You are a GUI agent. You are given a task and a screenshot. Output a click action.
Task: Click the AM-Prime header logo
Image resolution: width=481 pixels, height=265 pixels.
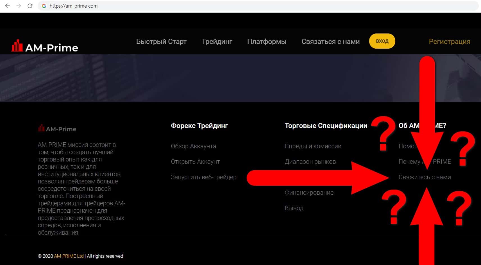point(45,46)
